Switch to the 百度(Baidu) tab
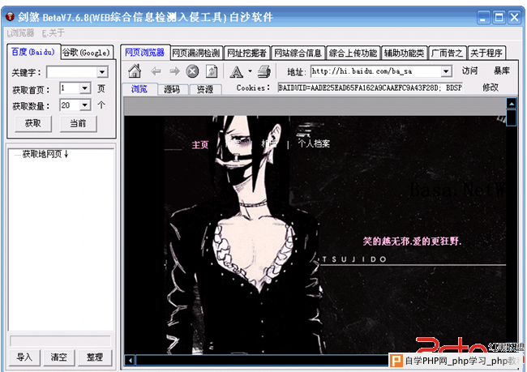The height and width of the screenshot is (372, 527). (33, 52)
